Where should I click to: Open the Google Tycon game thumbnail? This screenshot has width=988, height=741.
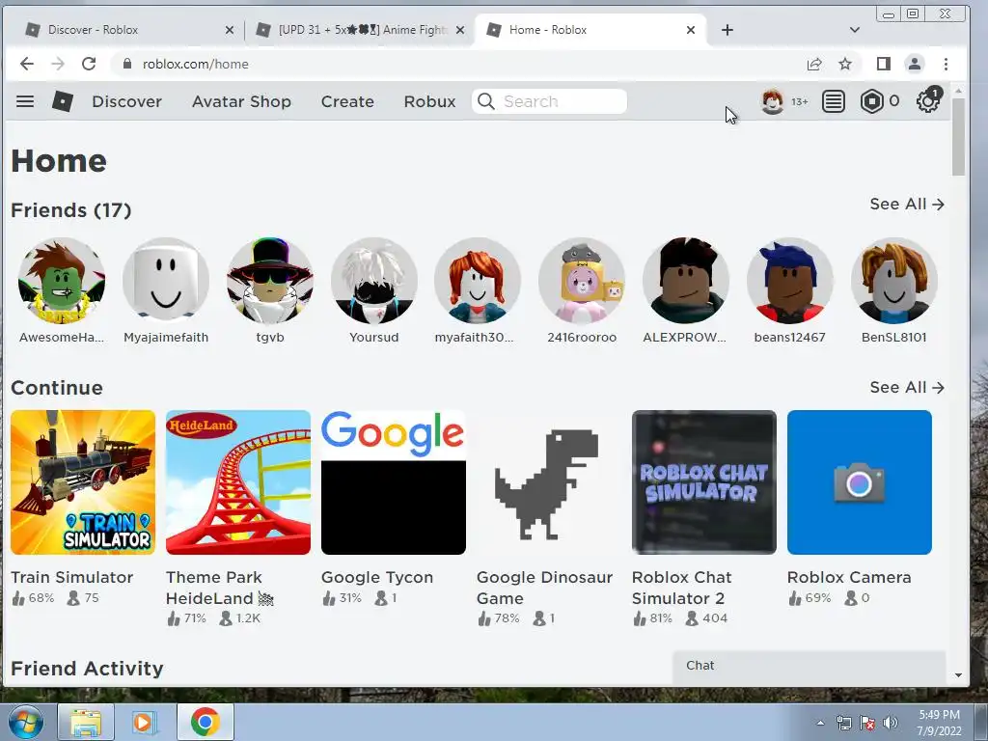coord(394,482)
